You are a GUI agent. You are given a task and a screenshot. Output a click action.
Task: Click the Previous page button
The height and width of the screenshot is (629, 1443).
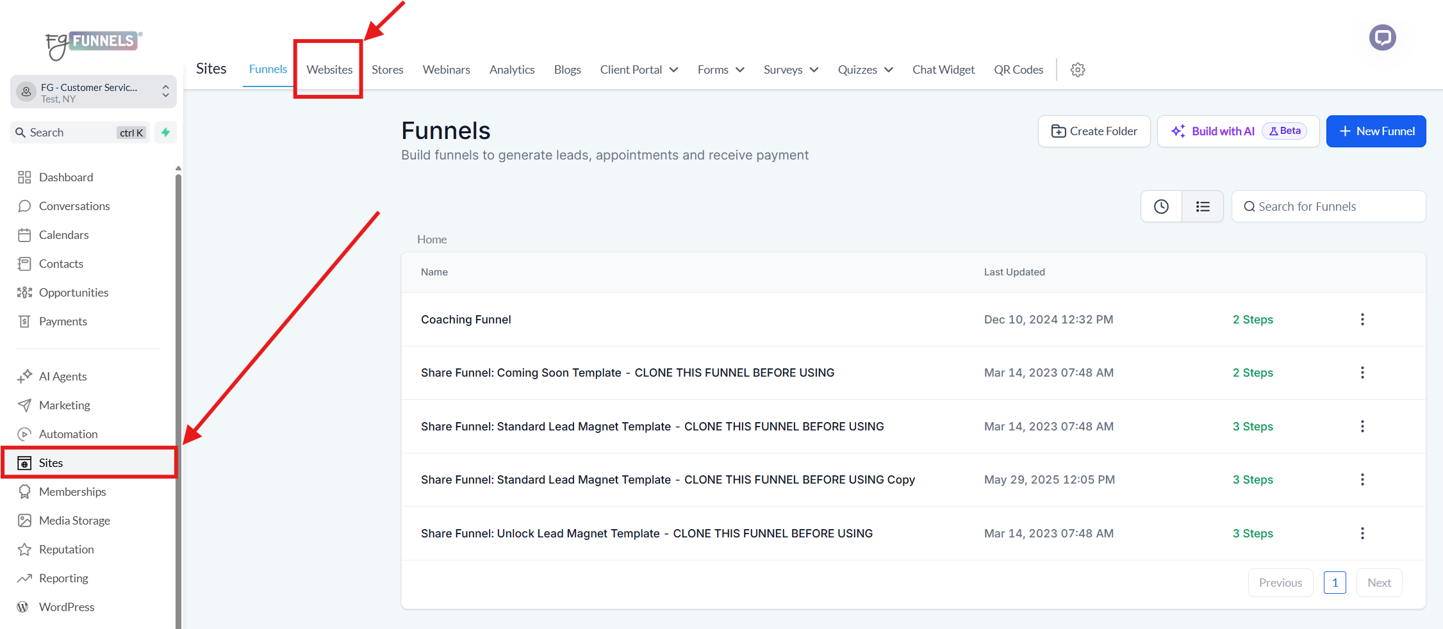point(1280,583)
